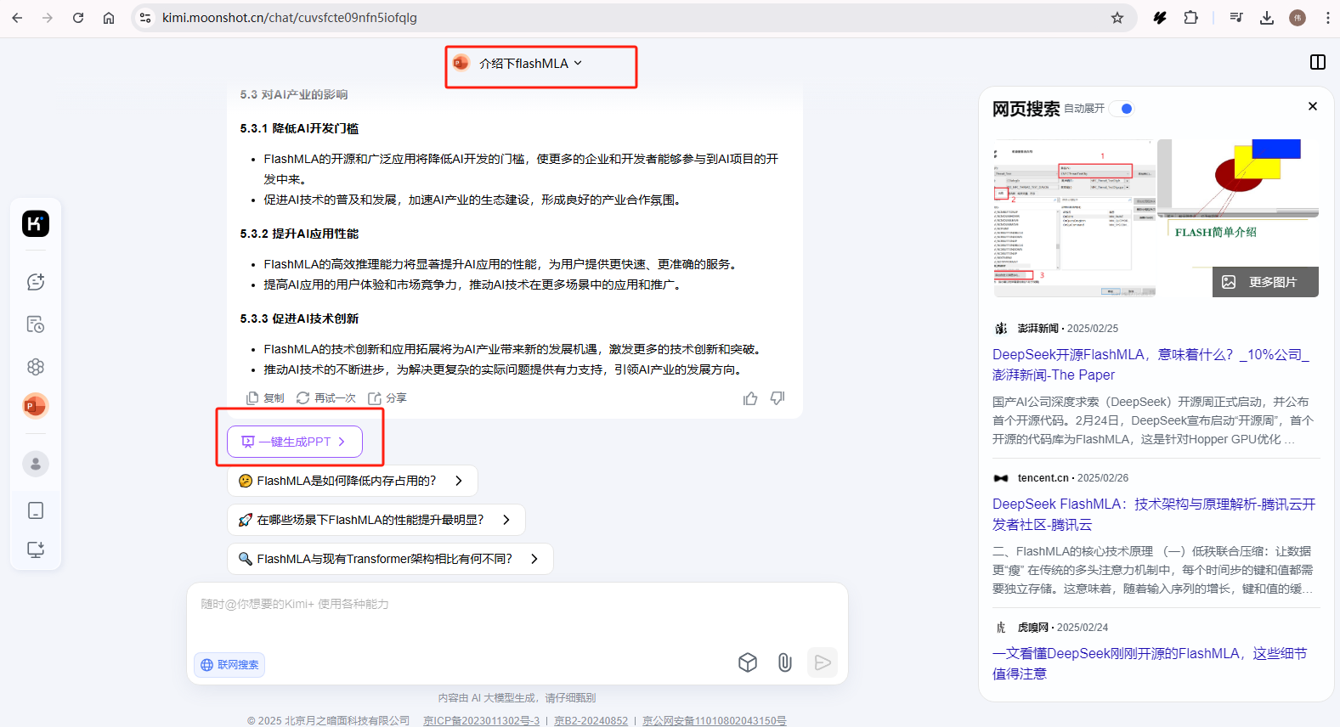1340x727 pixels.
Task: Click the heading 5.3.2 提升AI应用性能
Action: [x=299, y=234]
